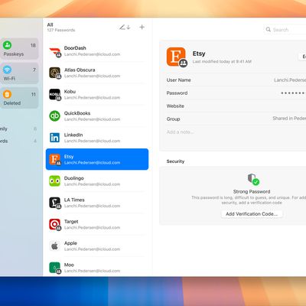Click Add a note field
The width and height of the screenshot is (306, 306).
click(180, 132)
